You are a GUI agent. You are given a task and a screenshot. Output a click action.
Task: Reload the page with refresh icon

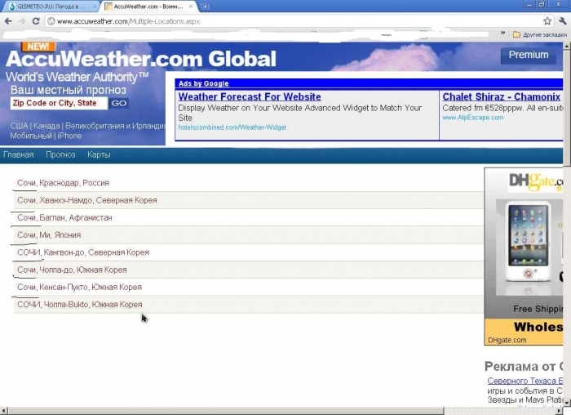point(36,21)
